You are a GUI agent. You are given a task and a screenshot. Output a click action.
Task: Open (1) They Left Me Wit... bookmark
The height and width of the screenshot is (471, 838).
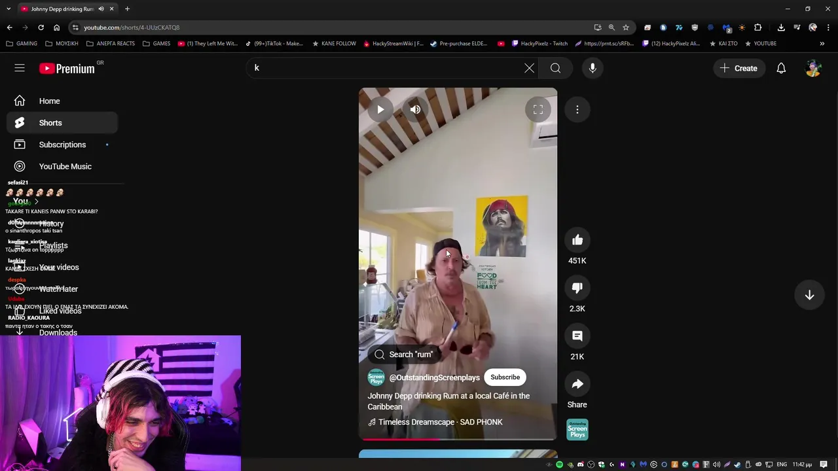(207, 44)
